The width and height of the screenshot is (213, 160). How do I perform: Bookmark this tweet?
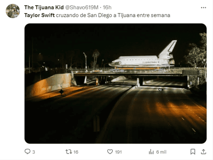[x=193, y=152]
